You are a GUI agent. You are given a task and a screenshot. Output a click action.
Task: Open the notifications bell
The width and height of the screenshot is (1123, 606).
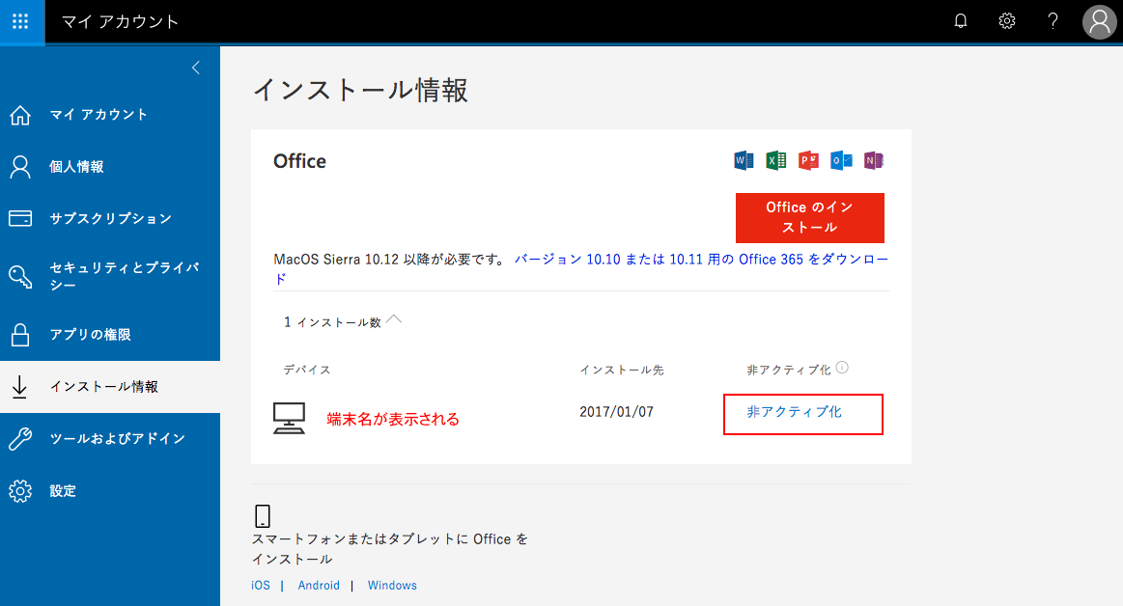click(x=961, y=21)
